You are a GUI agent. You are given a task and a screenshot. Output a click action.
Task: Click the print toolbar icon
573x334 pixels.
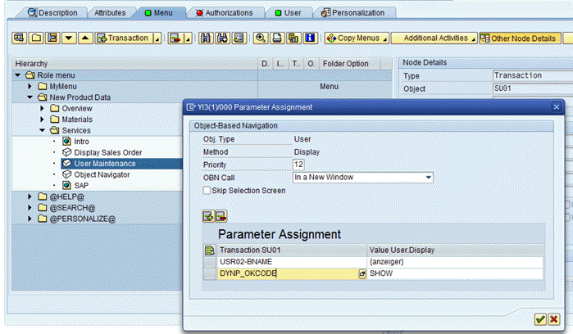pos(277,38)
